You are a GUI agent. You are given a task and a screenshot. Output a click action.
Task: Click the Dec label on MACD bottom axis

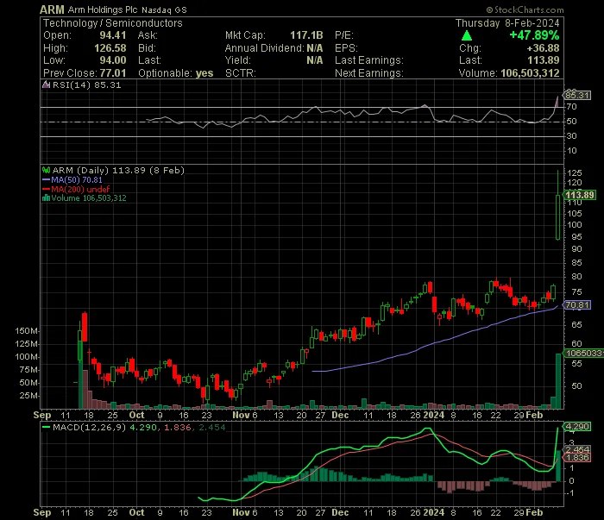click(341, 513)
